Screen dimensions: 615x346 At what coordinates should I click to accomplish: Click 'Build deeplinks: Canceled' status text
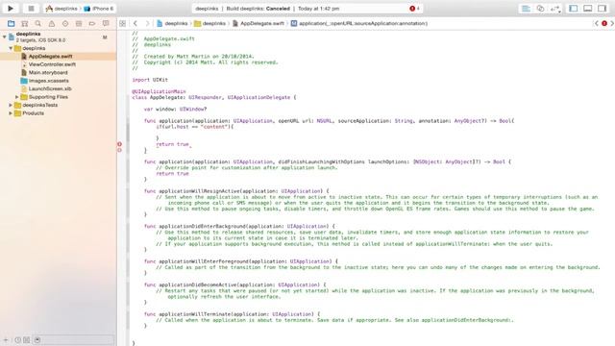tap(258, 9)
